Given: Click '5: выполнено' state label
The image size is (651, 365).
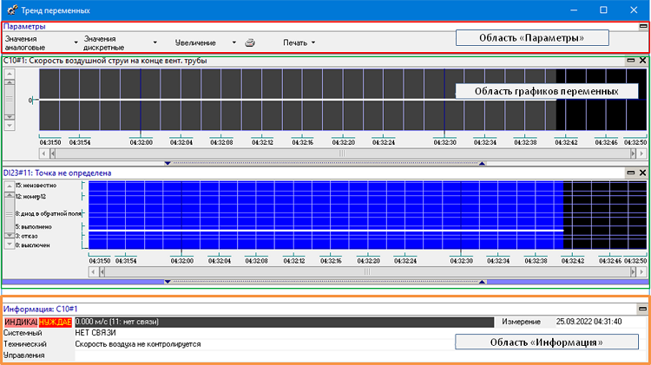Looking at the screenshot, I should tap(34, 227).
